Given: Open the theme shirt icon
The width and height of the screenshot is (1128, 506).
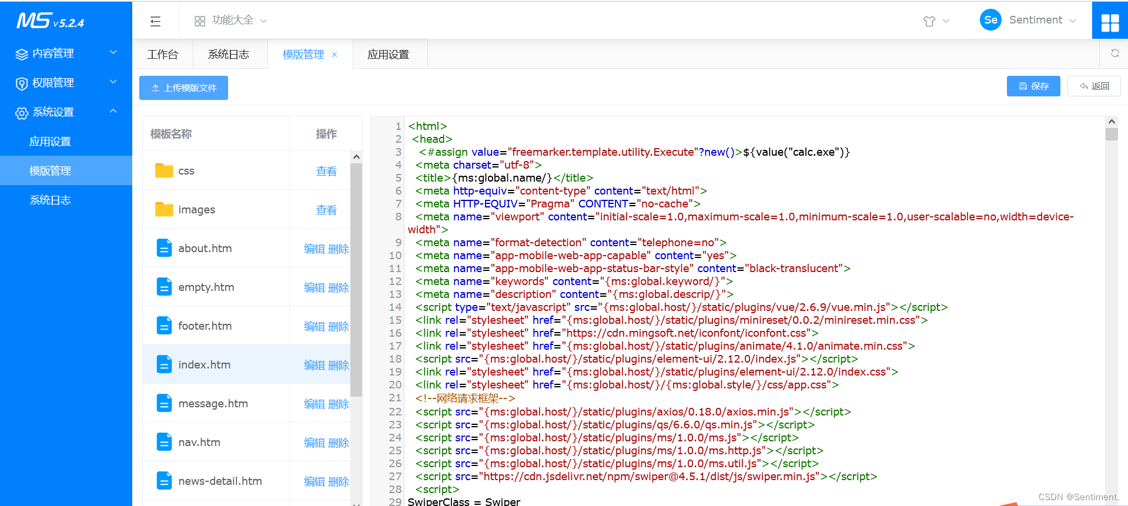Looking at the screenshot, I should pos(929,21).
